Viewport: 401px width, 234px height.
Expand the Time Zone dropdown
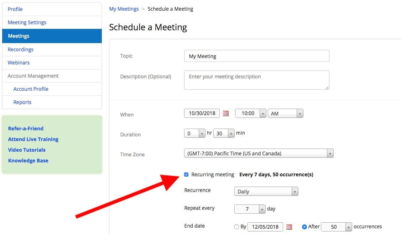tap(259, 154)
